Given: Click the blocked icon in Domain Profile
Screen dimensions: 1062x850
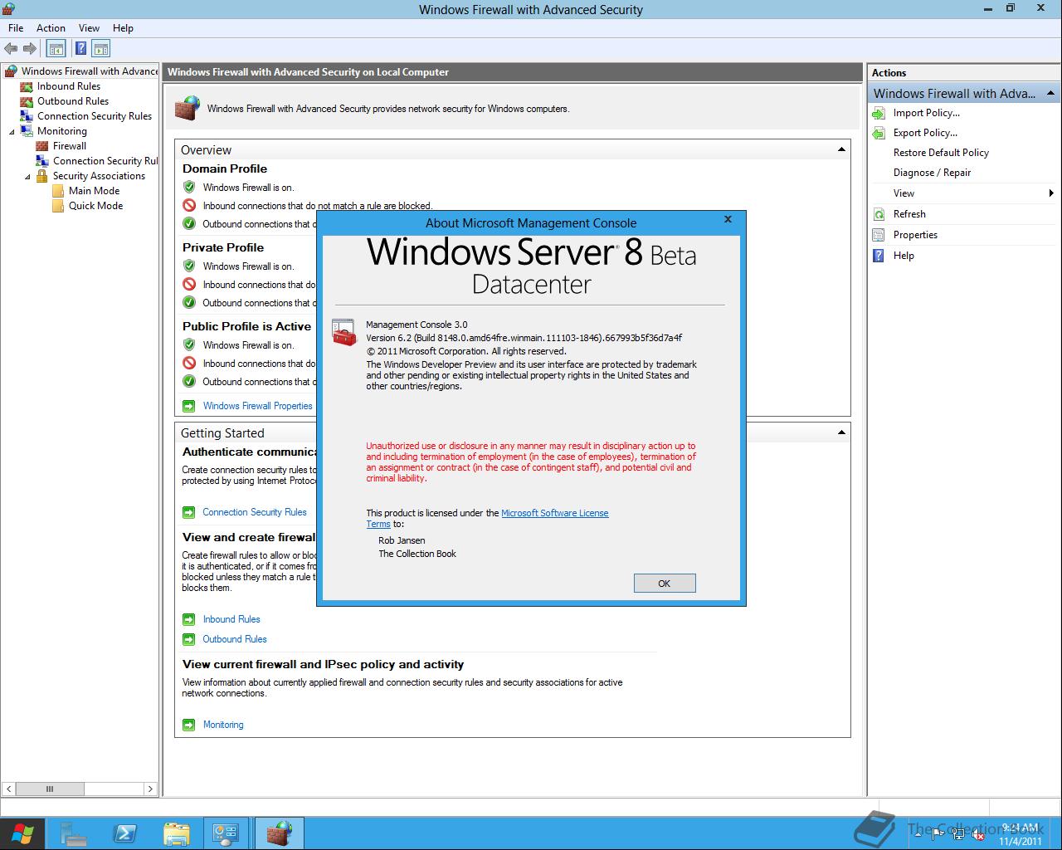Looking at the screenshot, I should pos(189,205).
